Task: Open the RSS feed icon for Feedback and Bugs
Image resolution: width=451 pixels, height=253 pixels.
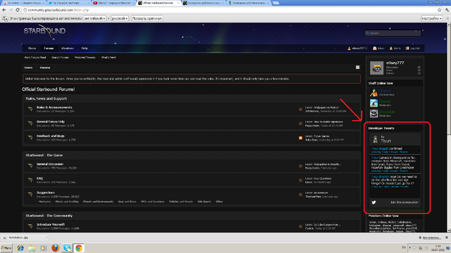Action: (x=301, y=138)
